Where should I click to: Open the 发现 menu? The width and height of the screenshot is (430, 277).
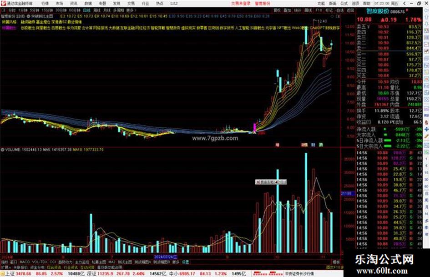click(116, 4)
